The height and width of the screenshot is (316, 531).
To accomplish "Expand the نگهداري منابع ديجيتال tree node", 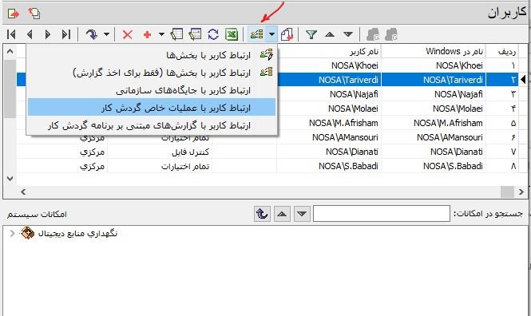I will pyautogui.click(x=12, y=233).
